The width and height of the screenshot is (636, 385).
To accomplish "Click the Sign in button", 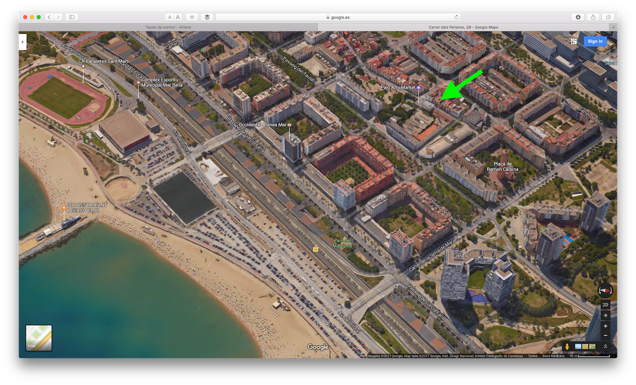I will 595,41.
